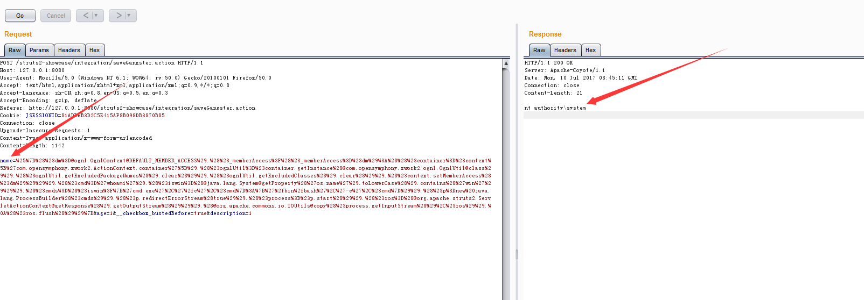
Task: Click the nt authority\system output in the response
Action: click(555, 108)
